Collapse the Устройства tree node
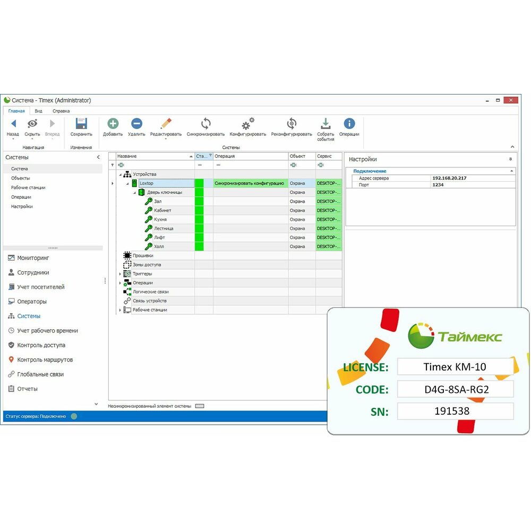 [x=121, y=175]
